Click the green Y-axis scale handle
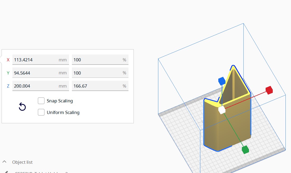The width and height of the screenshot is (291, 173). click(x=245, y=149)
